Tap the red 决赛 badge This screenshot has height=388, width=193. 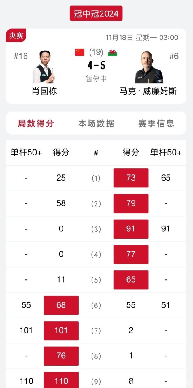(x=16, y=36)
